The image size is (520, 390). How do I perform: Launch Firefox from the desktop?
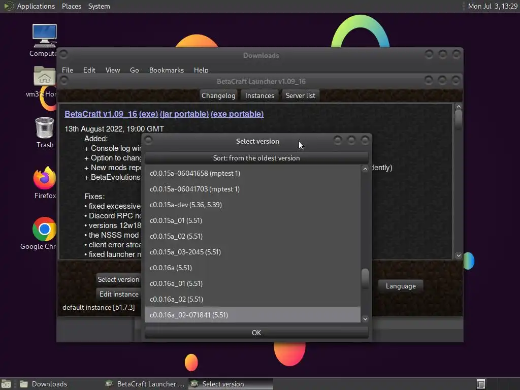point(45,178)
